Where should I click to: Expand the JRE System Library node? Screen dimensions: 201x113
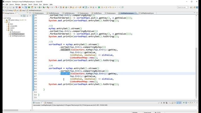click(5, 20)
